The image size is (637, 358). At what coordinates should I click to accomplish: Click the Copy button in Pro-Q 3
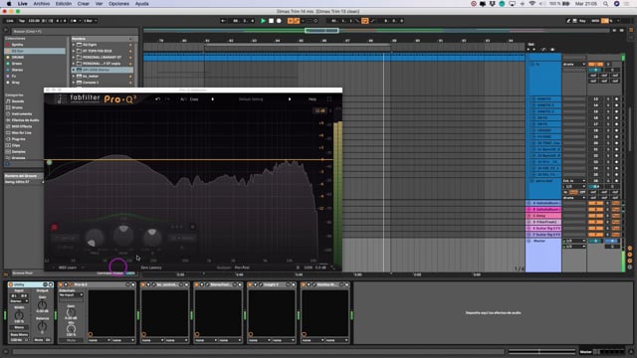pos(194,99)
